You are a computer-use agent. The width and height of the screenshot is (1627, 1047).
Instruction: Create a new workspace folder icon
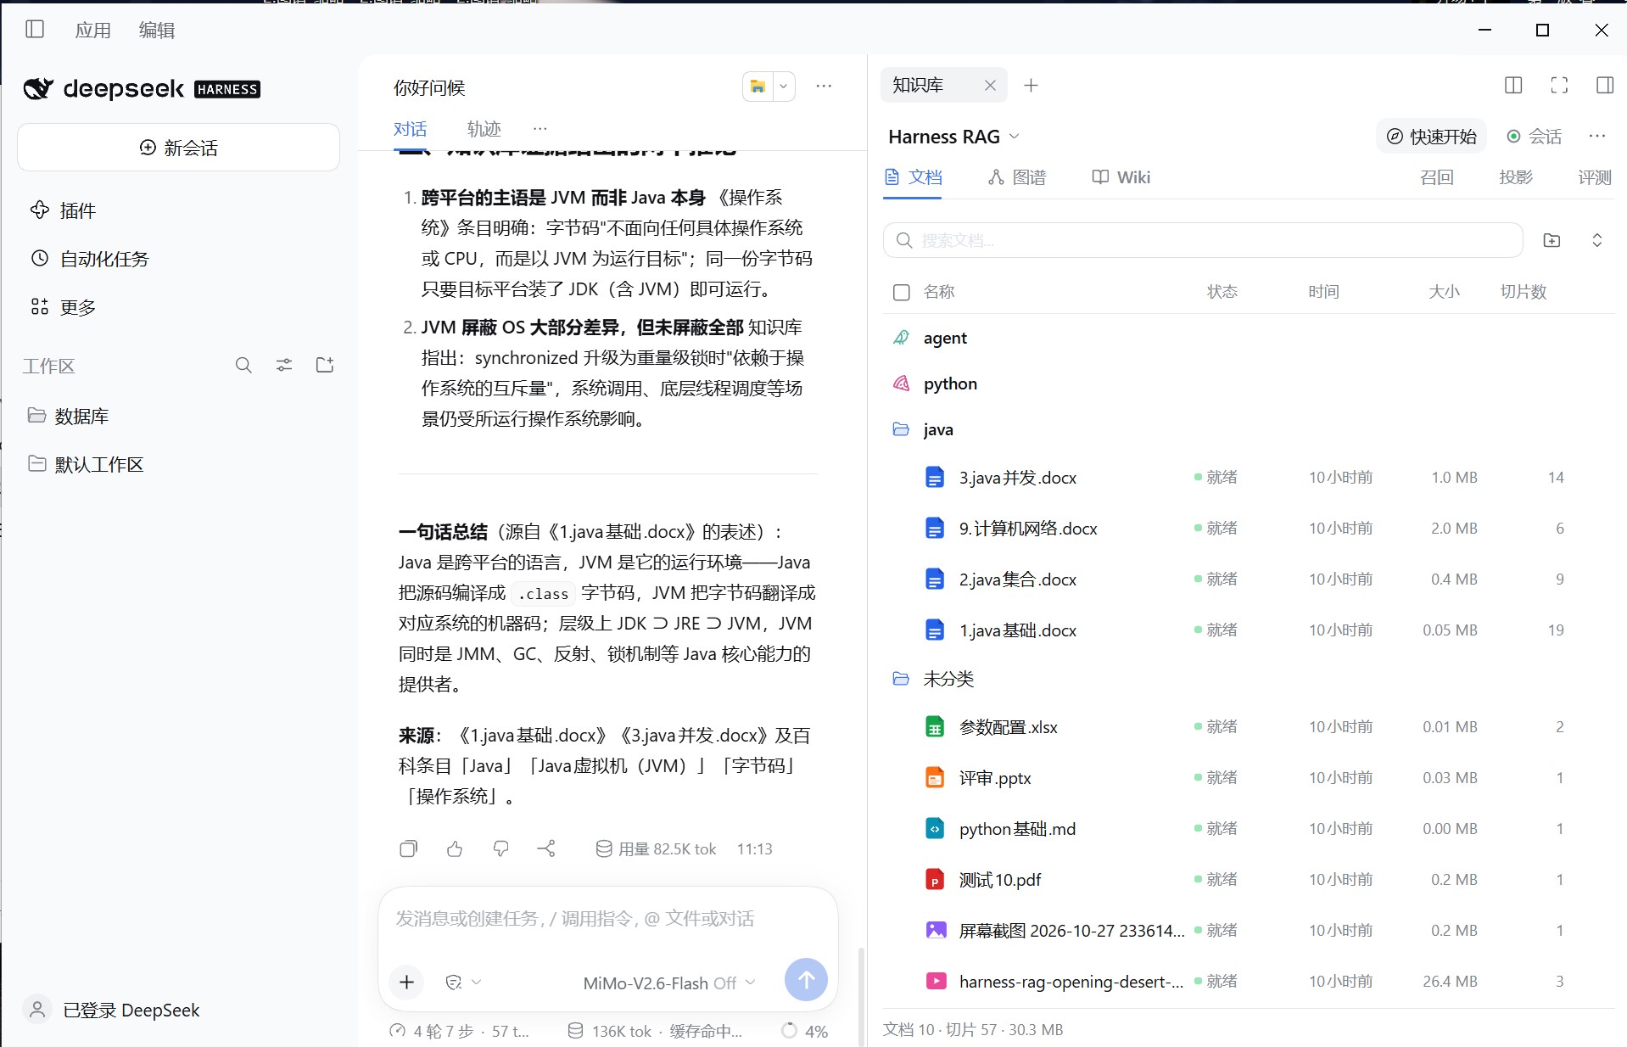tap(325, 366)
